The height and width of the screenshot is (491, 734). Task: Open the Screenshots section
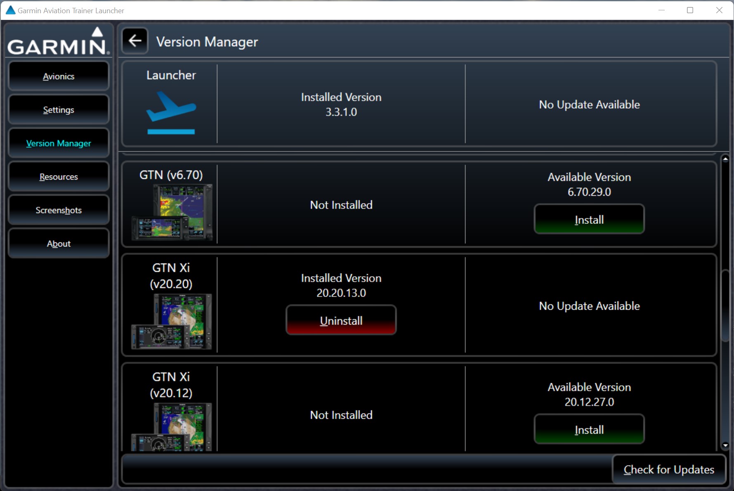[x=59, y=210]
